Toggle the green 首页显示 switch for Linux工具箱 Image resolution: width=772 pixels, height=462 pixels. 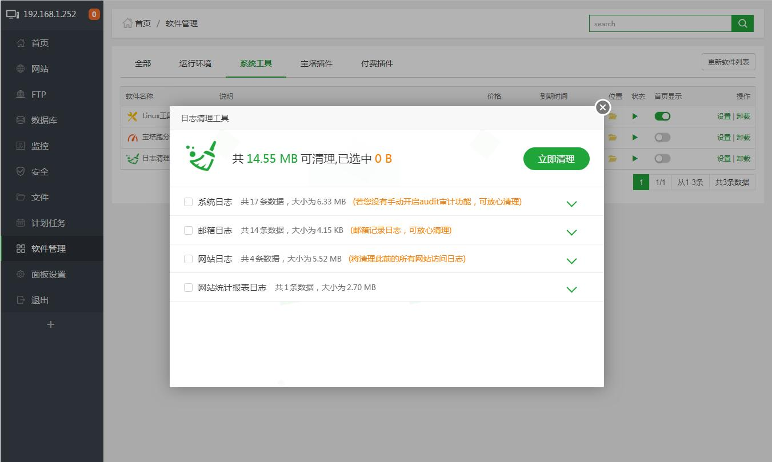pos(662,116)
